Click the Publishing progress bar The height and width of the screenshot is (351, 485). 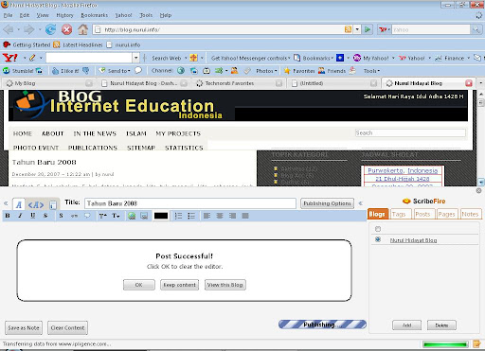pos(322,325)
